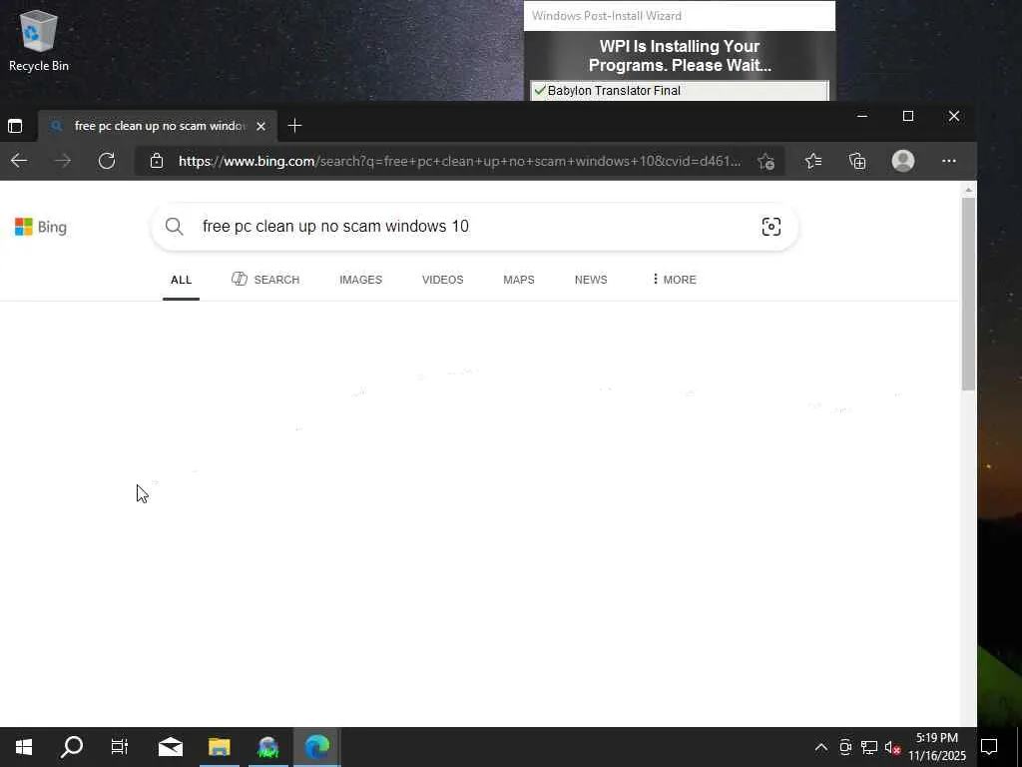This screenshot has height=767, width=1022.
Task: Open the Action Center notifications icon
Action: coord(989,747)
